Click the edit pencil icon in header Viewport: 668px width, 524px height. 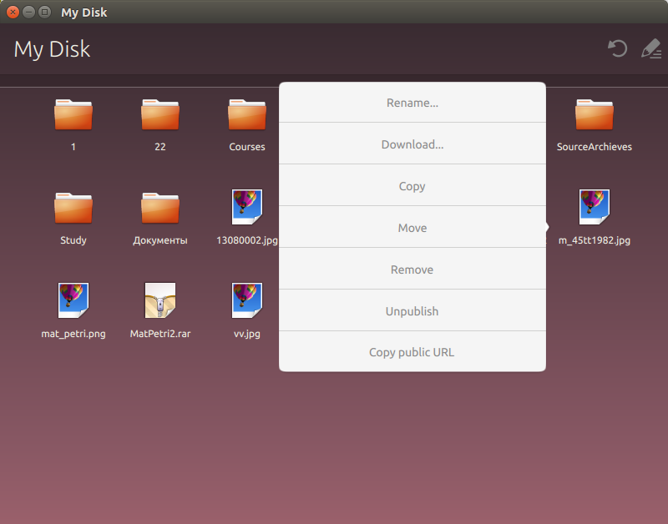[x=651, y=48]
